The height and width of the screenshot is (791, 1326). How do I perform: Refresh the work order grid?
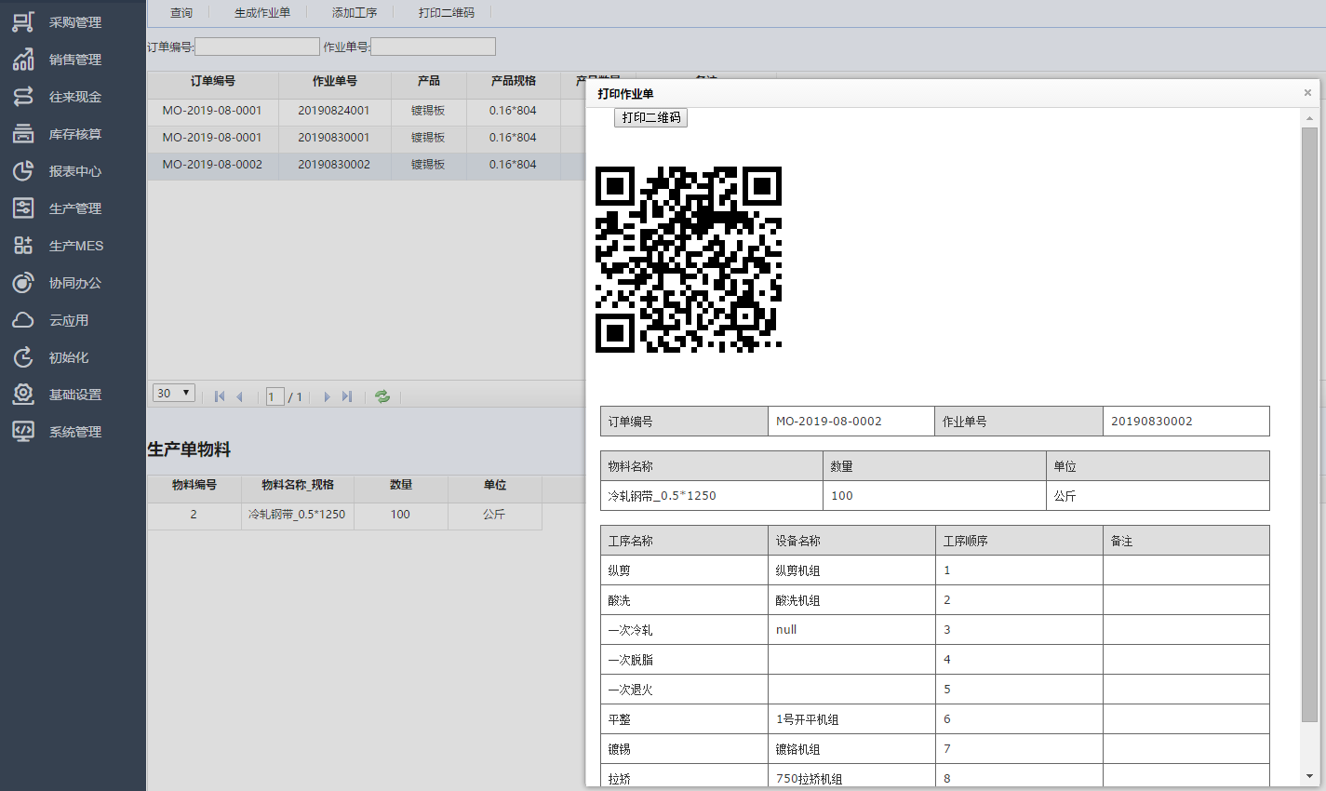(382, 396)
